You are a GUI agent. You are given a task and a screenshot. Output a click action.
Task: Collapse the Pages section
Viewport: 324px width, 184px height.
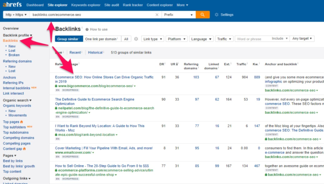(x=10, y=155)
